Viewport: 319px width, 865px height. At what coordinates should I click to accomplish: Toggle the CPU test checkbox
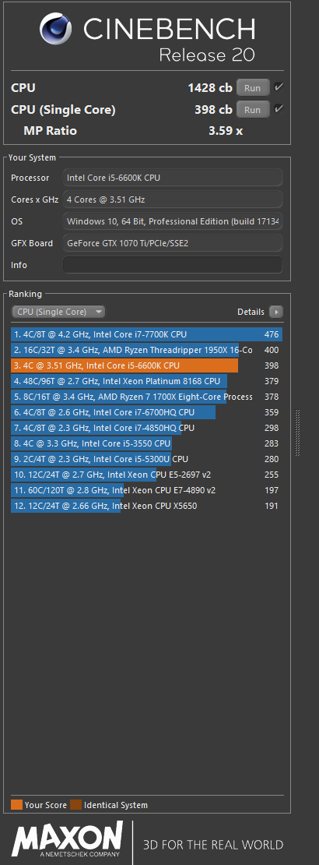(x=279, y=86)
